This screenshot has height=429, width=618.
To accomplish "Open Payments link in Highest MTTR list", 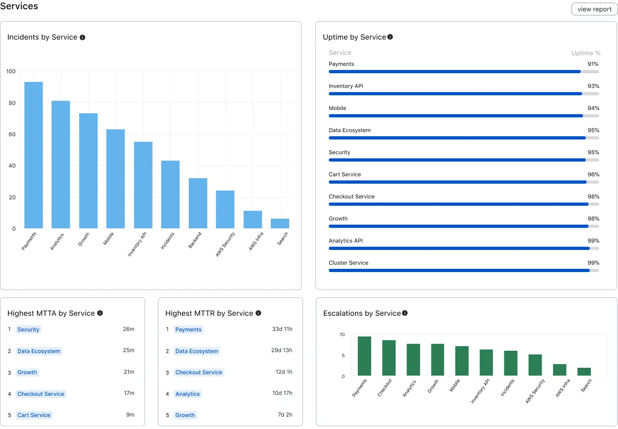I will pos(188,330).
